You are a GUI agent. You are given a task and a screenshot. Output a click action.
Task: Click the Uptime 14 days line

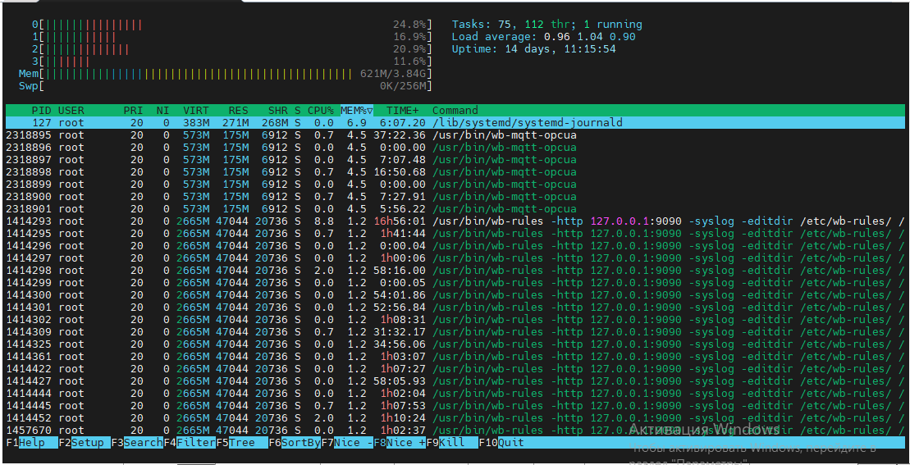(x=533, y=48)
